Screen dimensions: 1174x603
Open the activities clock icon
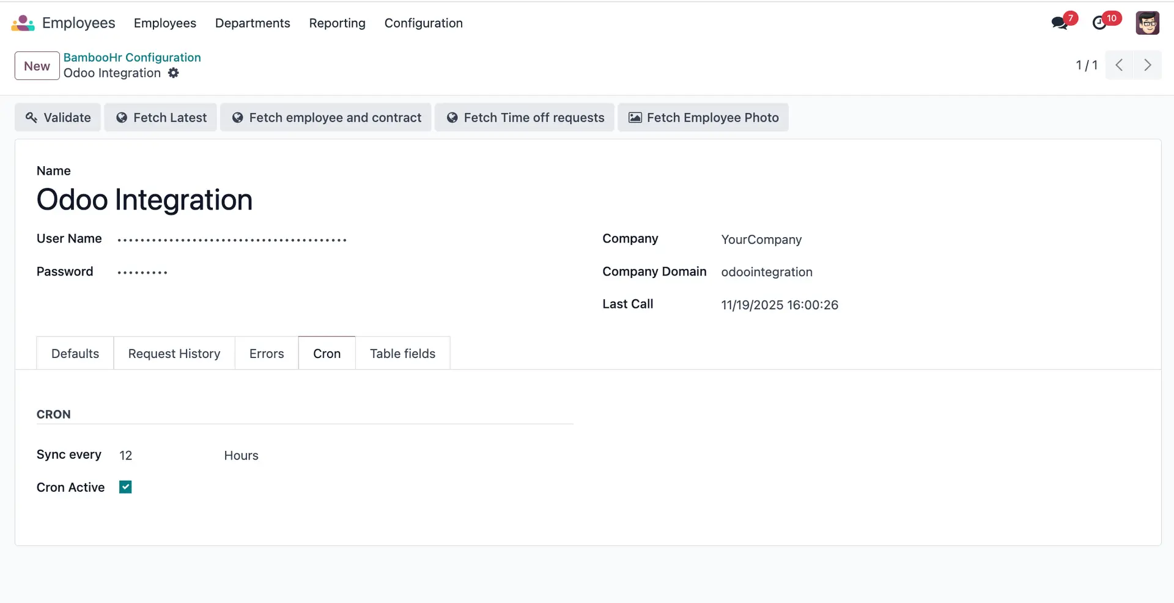click(x=1100, y=23)
